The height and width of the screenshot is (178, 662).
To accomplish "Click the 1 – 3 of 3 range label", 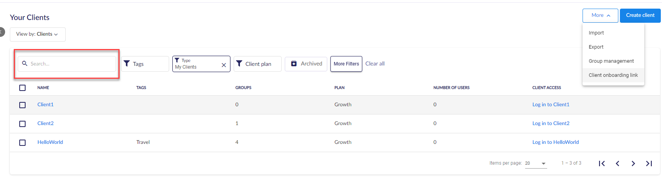I will click(x=571, y=163).
